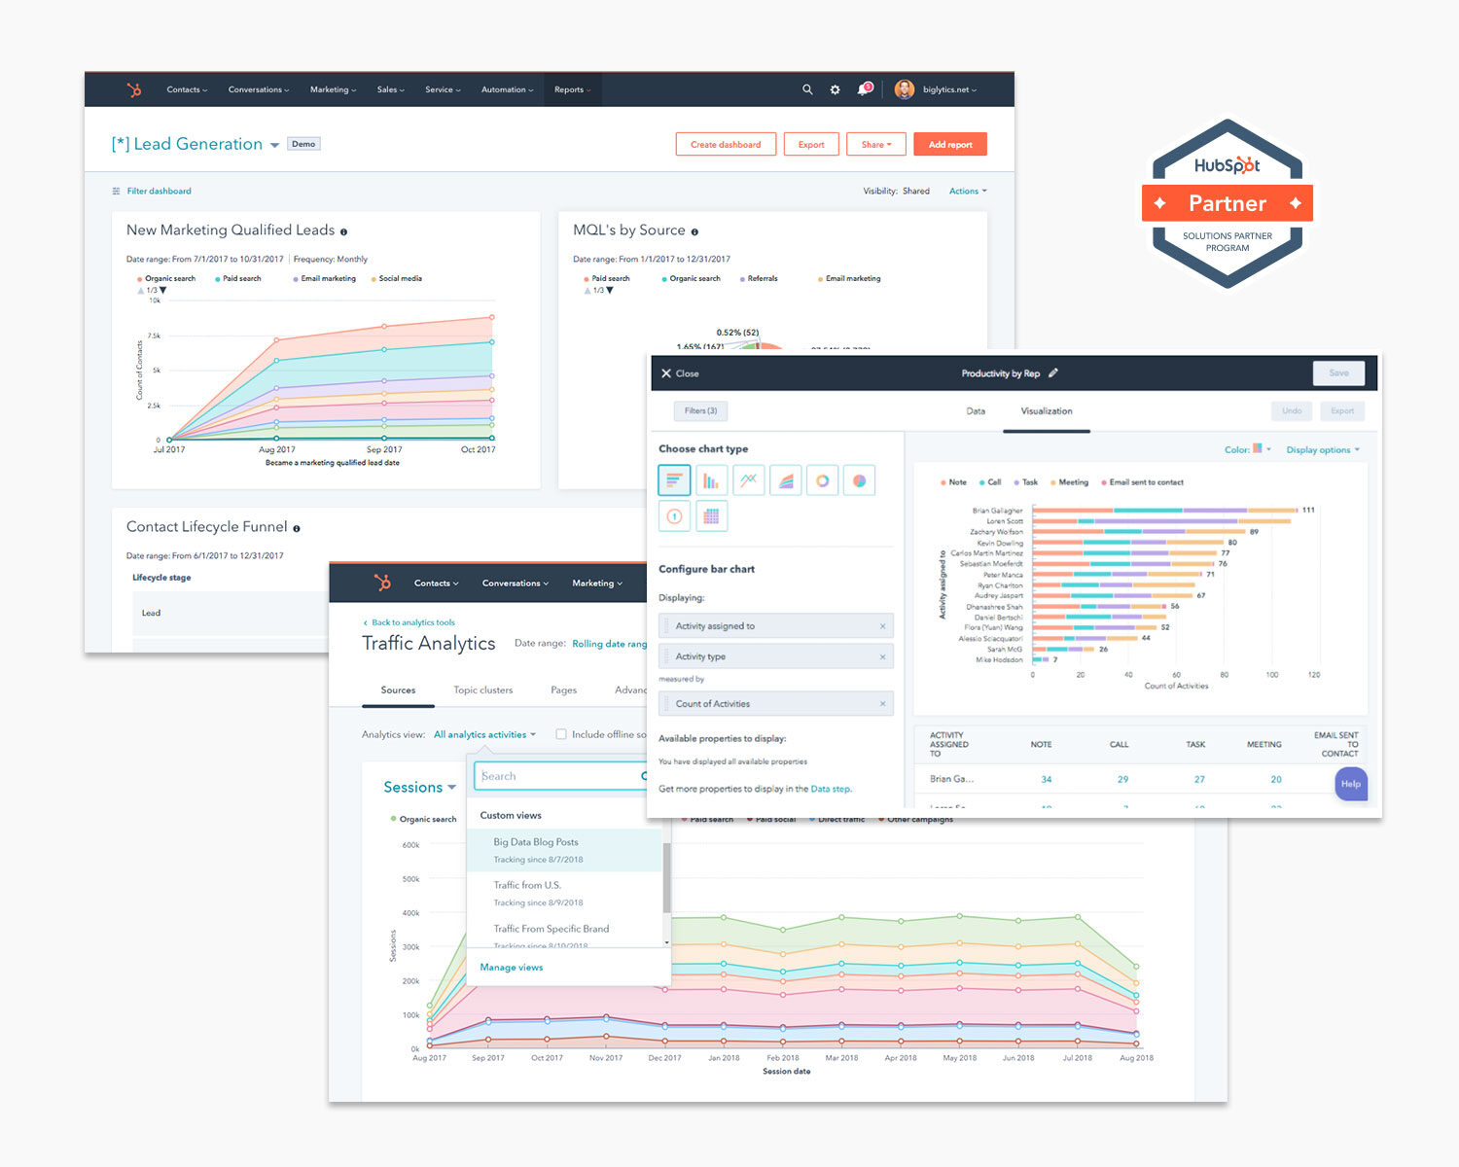Image resolution: width=1459 pixels, height=1167 pixels.
Task: Remove the Activity type property
Action: tap(882, 656)
